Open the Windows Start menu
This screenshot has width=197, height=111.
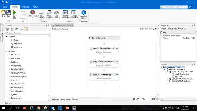[x=3, y=108]
